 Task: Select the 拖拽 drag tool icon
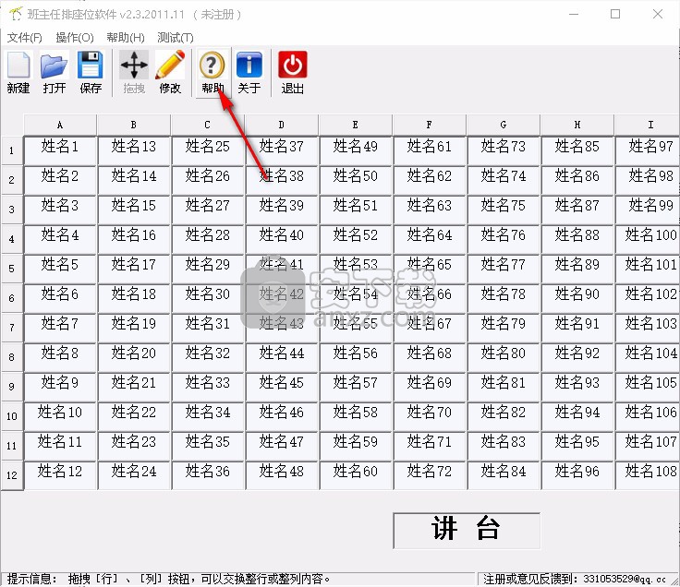click(134, 72)
